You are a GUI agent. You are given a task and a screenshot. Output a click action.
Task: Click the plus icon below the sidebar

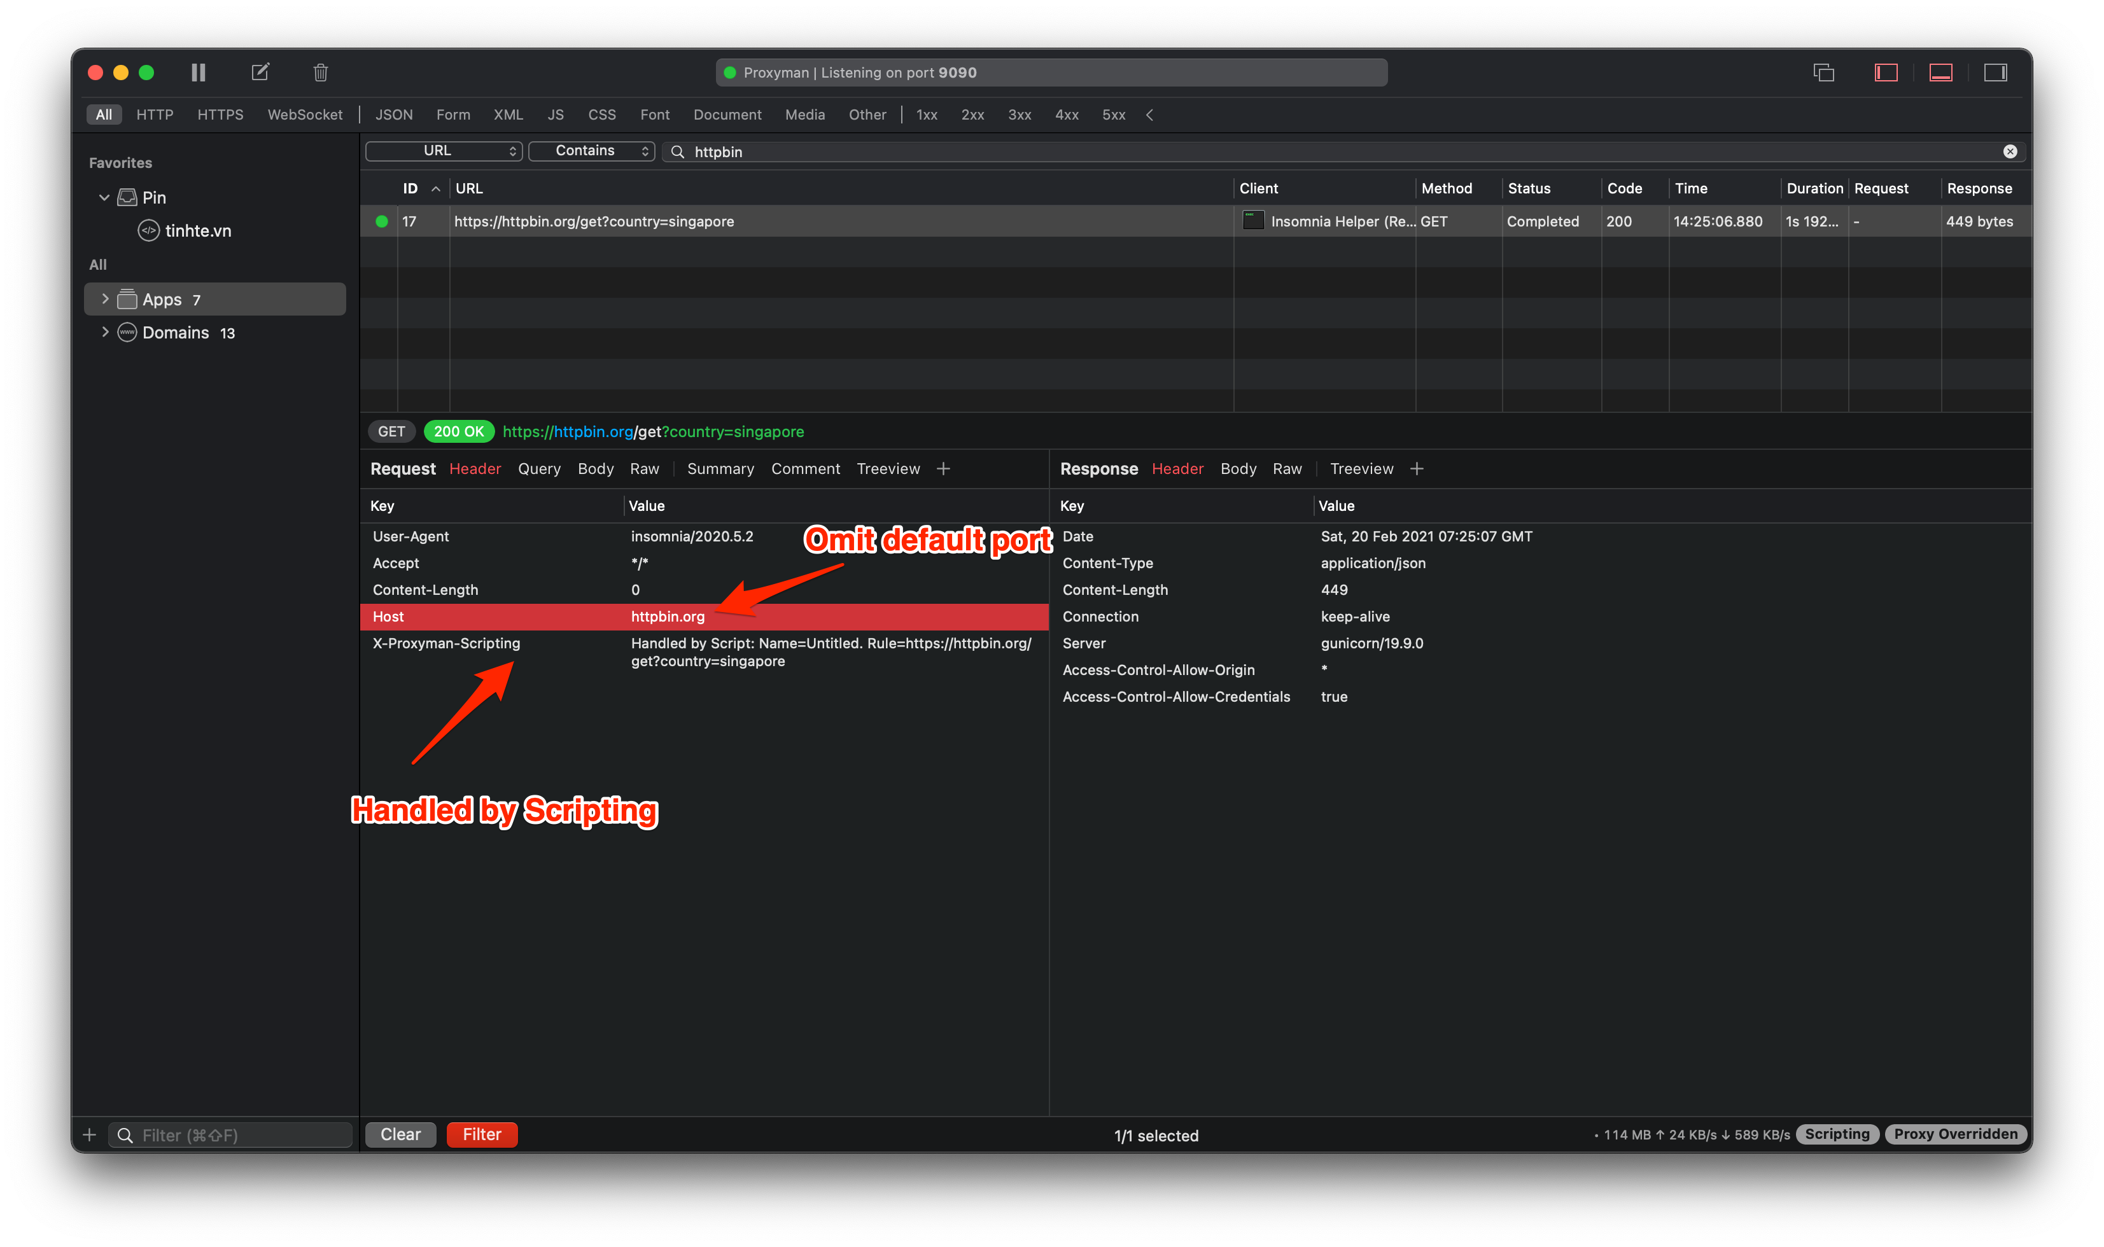89,1134
